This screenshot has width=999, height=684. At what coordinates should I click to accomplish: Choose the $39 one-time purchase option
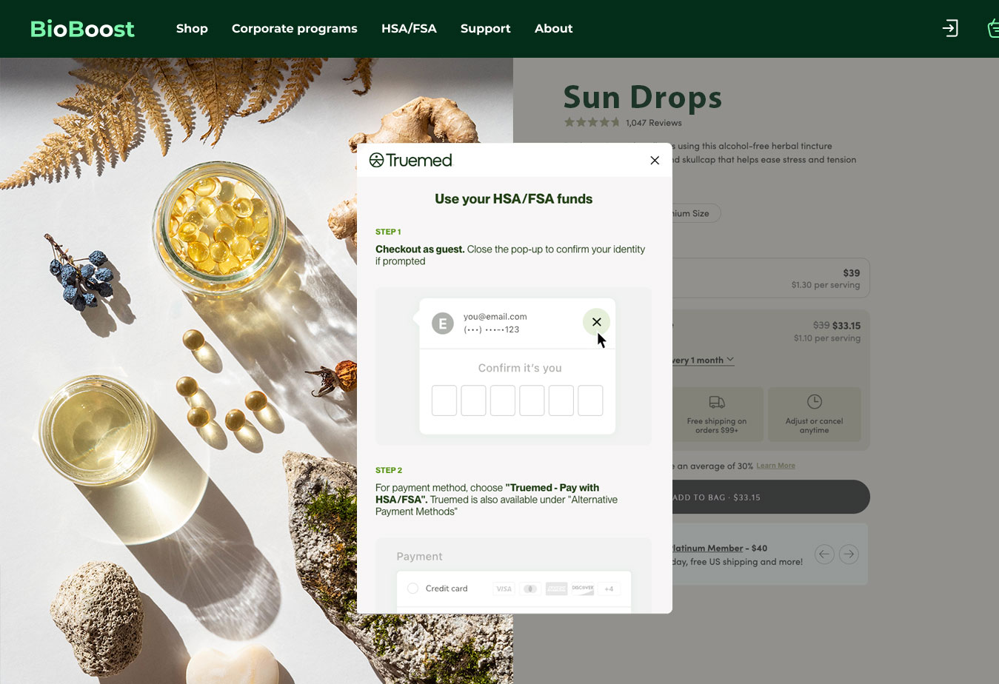coord(770,278)
